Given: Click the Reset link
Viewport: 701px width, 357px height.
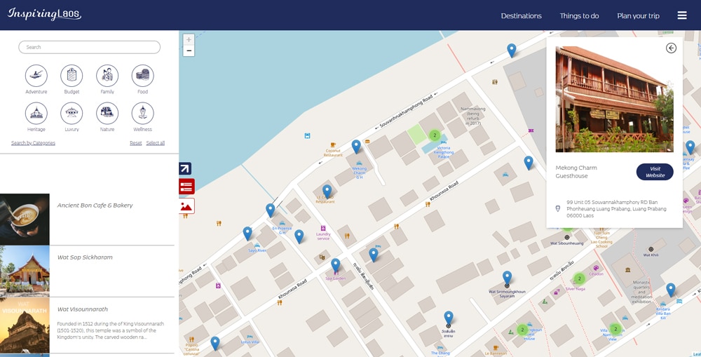Looking at the screenshot, I should tap(135, 143).
